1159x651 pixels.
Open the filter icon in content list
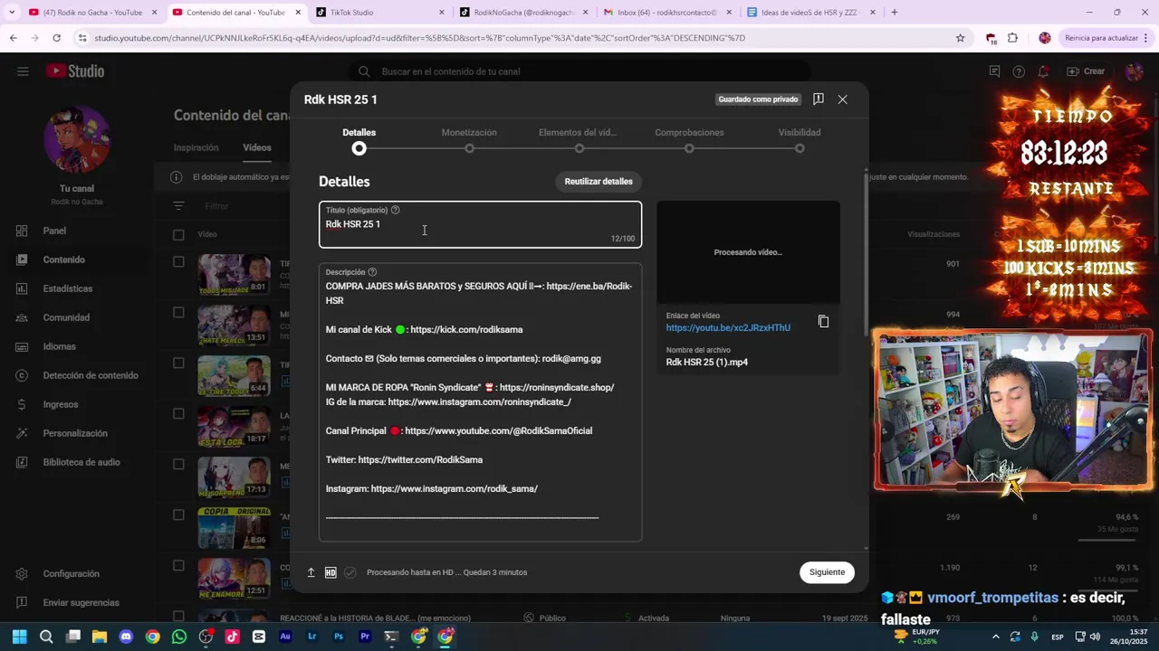[x=178, y=206]
